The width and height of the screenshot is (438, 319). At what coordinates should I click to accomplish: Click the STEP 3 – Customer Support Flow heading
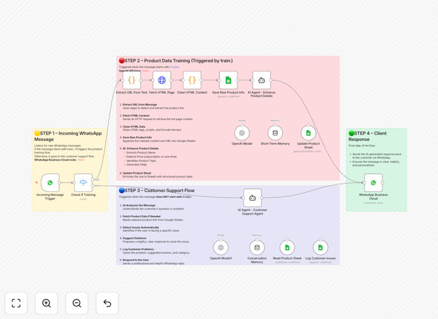pos(157,190)
